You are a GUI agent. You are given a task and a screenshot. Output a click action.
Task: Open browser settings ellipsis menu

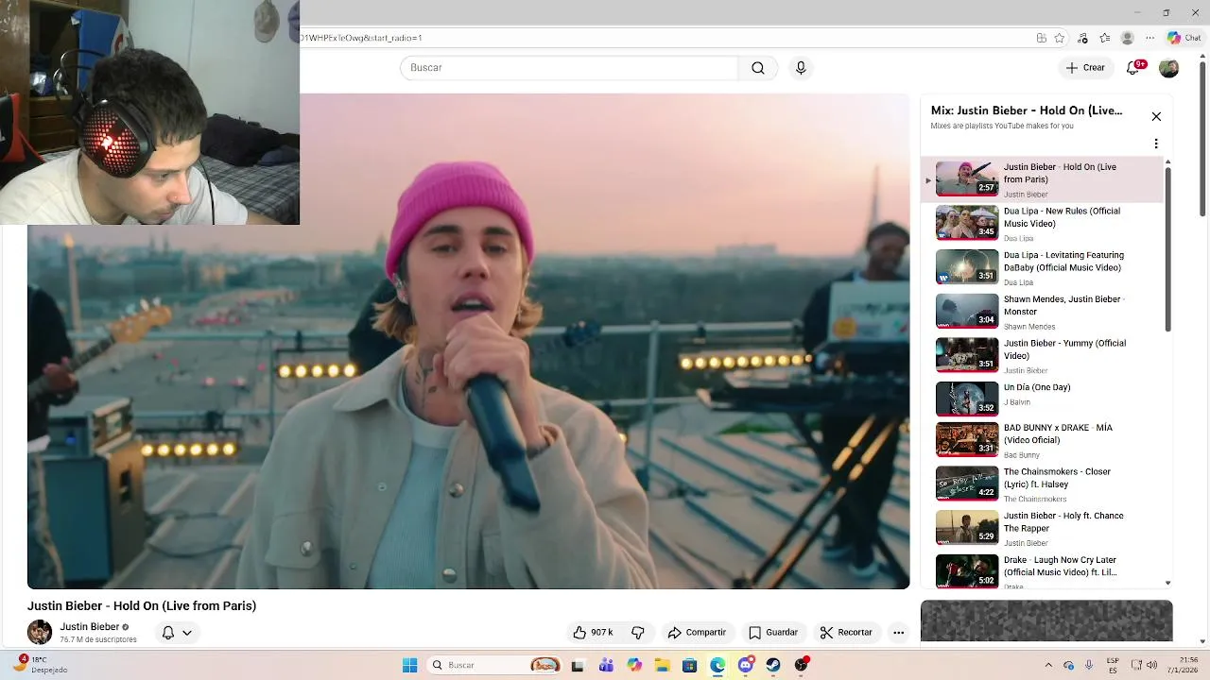[x=1149, y=38]
